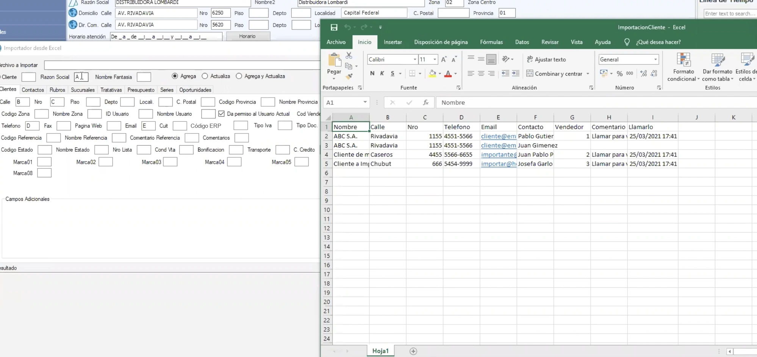Pick the red font color swatch
757x357 pixels.
pyautogui.click(x=448, y=73)
